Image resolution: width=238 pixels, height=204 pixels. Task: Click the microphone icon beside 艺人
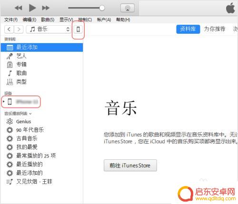tap(10, 56)
